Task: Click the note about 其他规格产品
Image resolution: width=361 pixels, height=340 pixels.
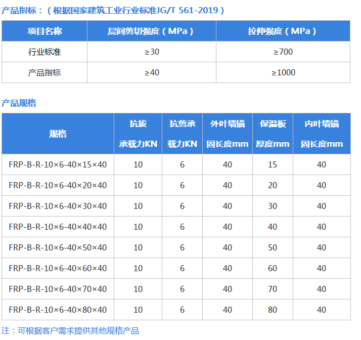Action: coord(70,331)
